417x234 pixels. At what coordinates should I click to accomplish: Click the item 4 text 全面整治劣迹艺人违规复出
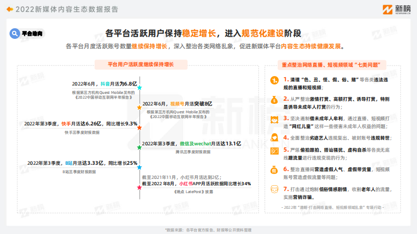tap(338, 138)
